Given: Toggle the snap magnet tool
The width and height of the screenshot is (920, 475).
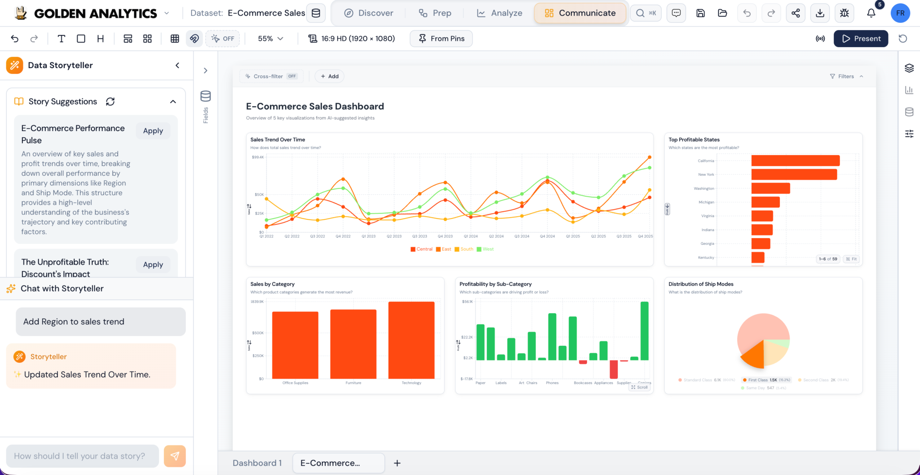Looking at the screenshot, I should click(195, 39).
